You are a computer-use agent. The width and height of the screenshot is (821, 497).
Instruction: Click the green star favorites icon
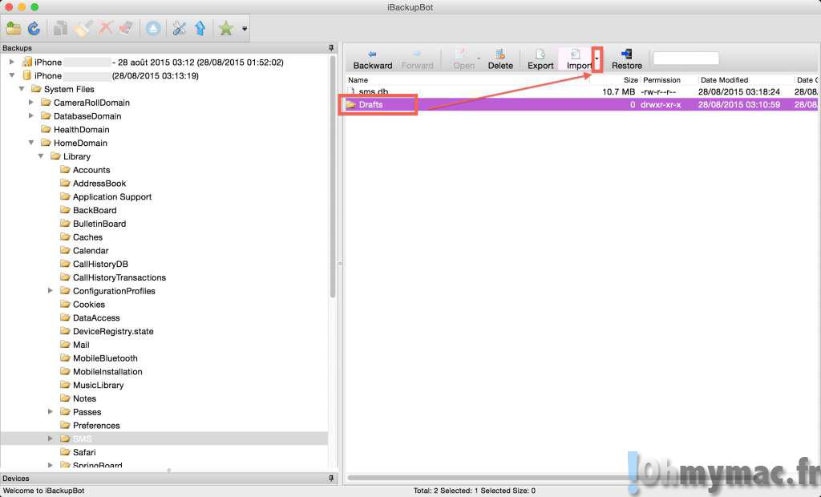pyautogui.click(x=226, y=28)
